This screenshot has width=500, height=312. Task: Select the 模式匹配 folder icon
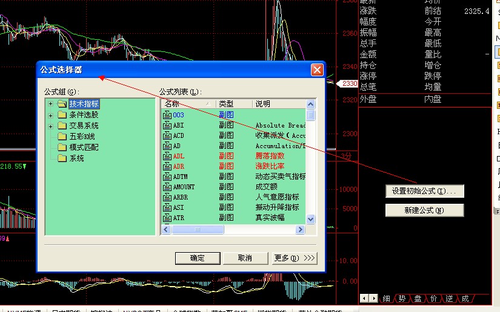(x=62, y=148)
